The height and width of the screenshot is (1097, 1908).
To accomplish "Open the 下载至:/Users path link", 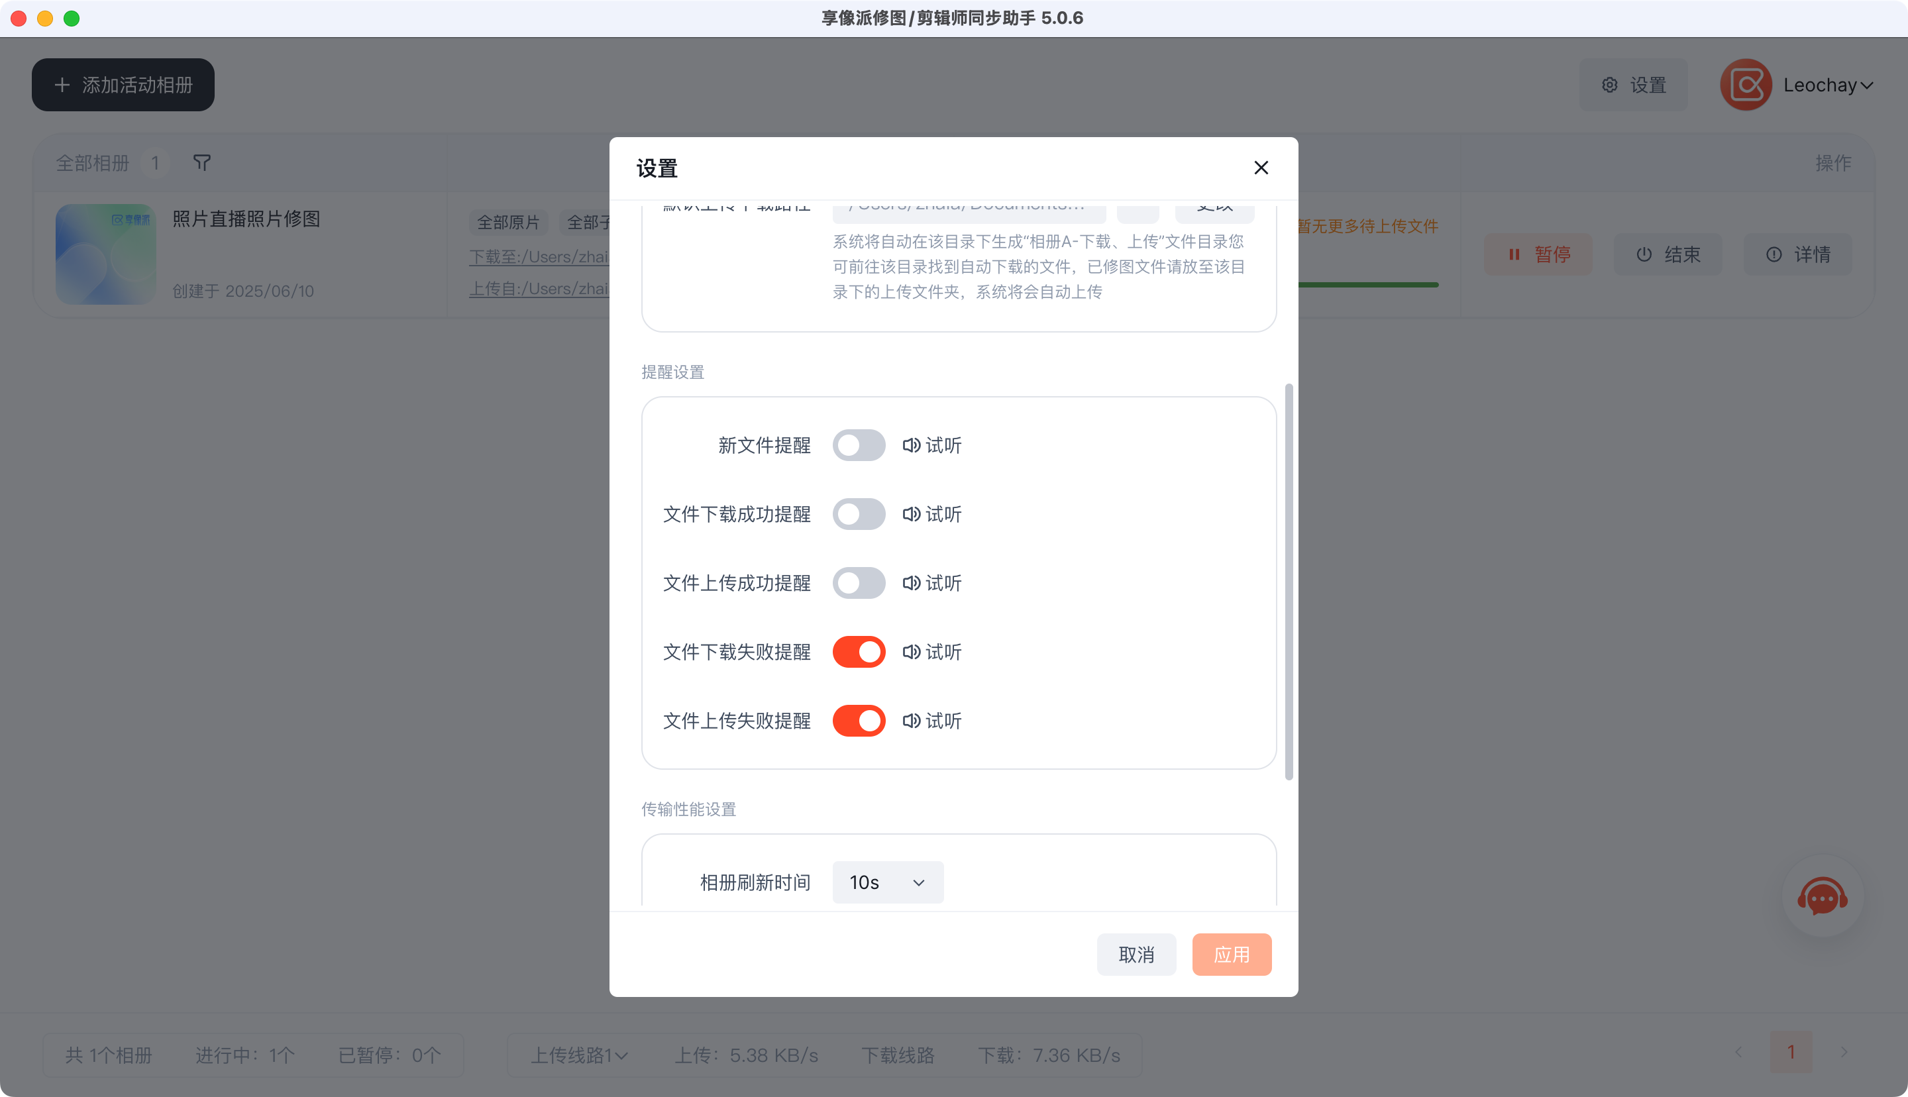I will 539,257.
